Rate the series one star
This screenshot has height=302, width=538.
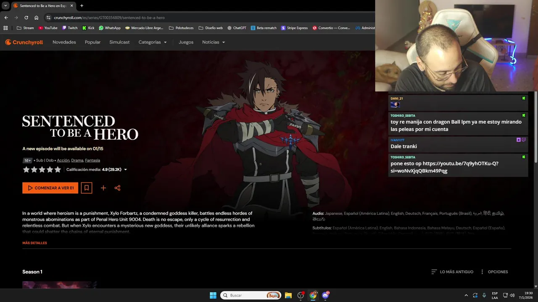click(26, 169)
